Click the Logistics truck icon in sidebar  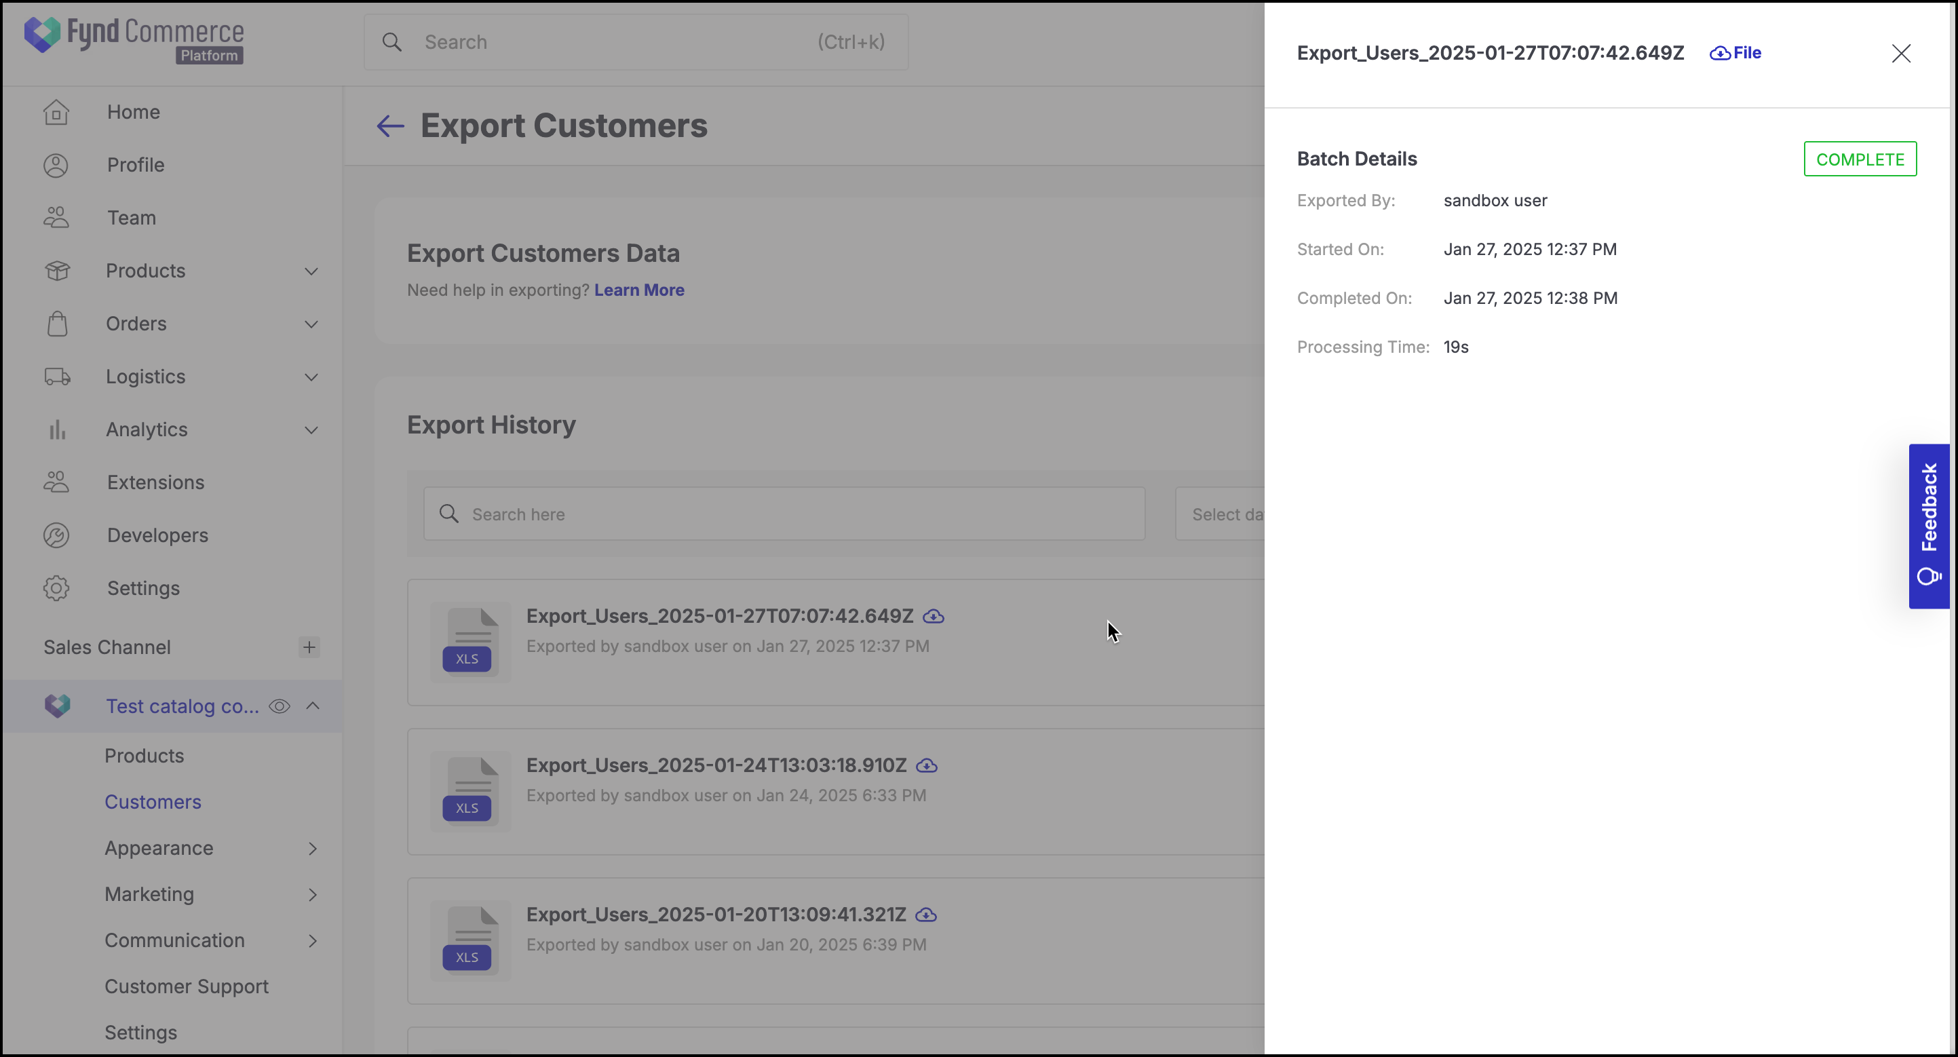click(57, 377)
